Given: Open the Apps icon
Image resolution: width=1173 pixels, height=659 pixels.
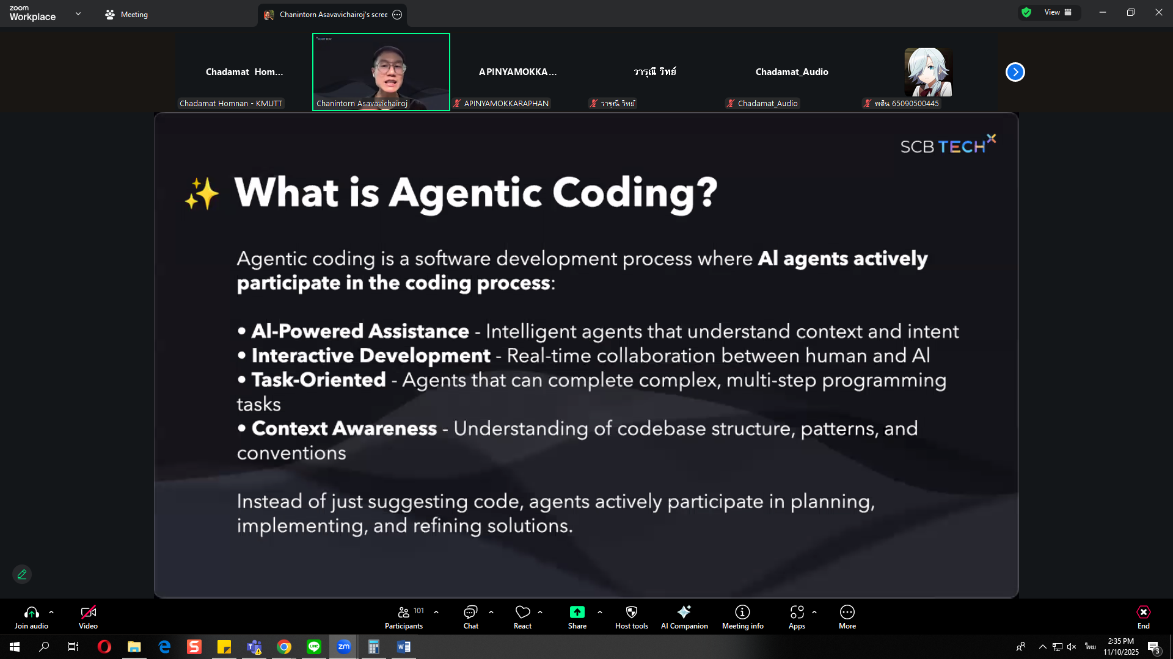Looking at the screenshot, I should point(797,616).
